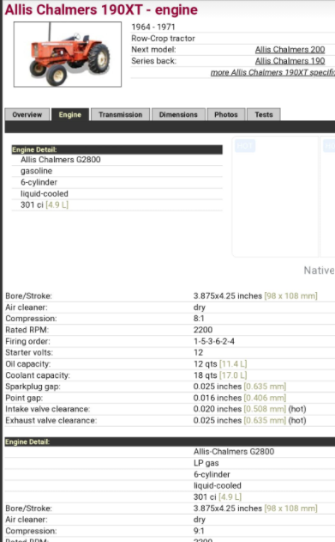This screenshot has height=542, width=335.
Task: Open the Dimensions tab
Action: click(x=178, y=114)
